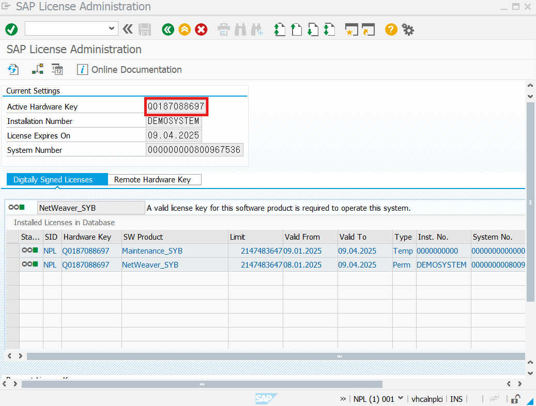The image size is (536, 406).
Task: Click the bottom window horizontal scrollbar
Action: tap(202, 384)
